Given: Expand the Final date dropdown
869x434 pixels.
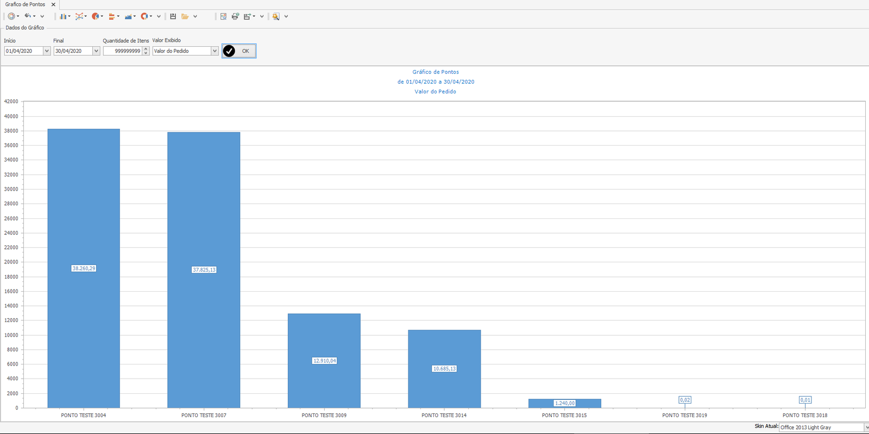Looking at the screenshot, I should 96,51.
